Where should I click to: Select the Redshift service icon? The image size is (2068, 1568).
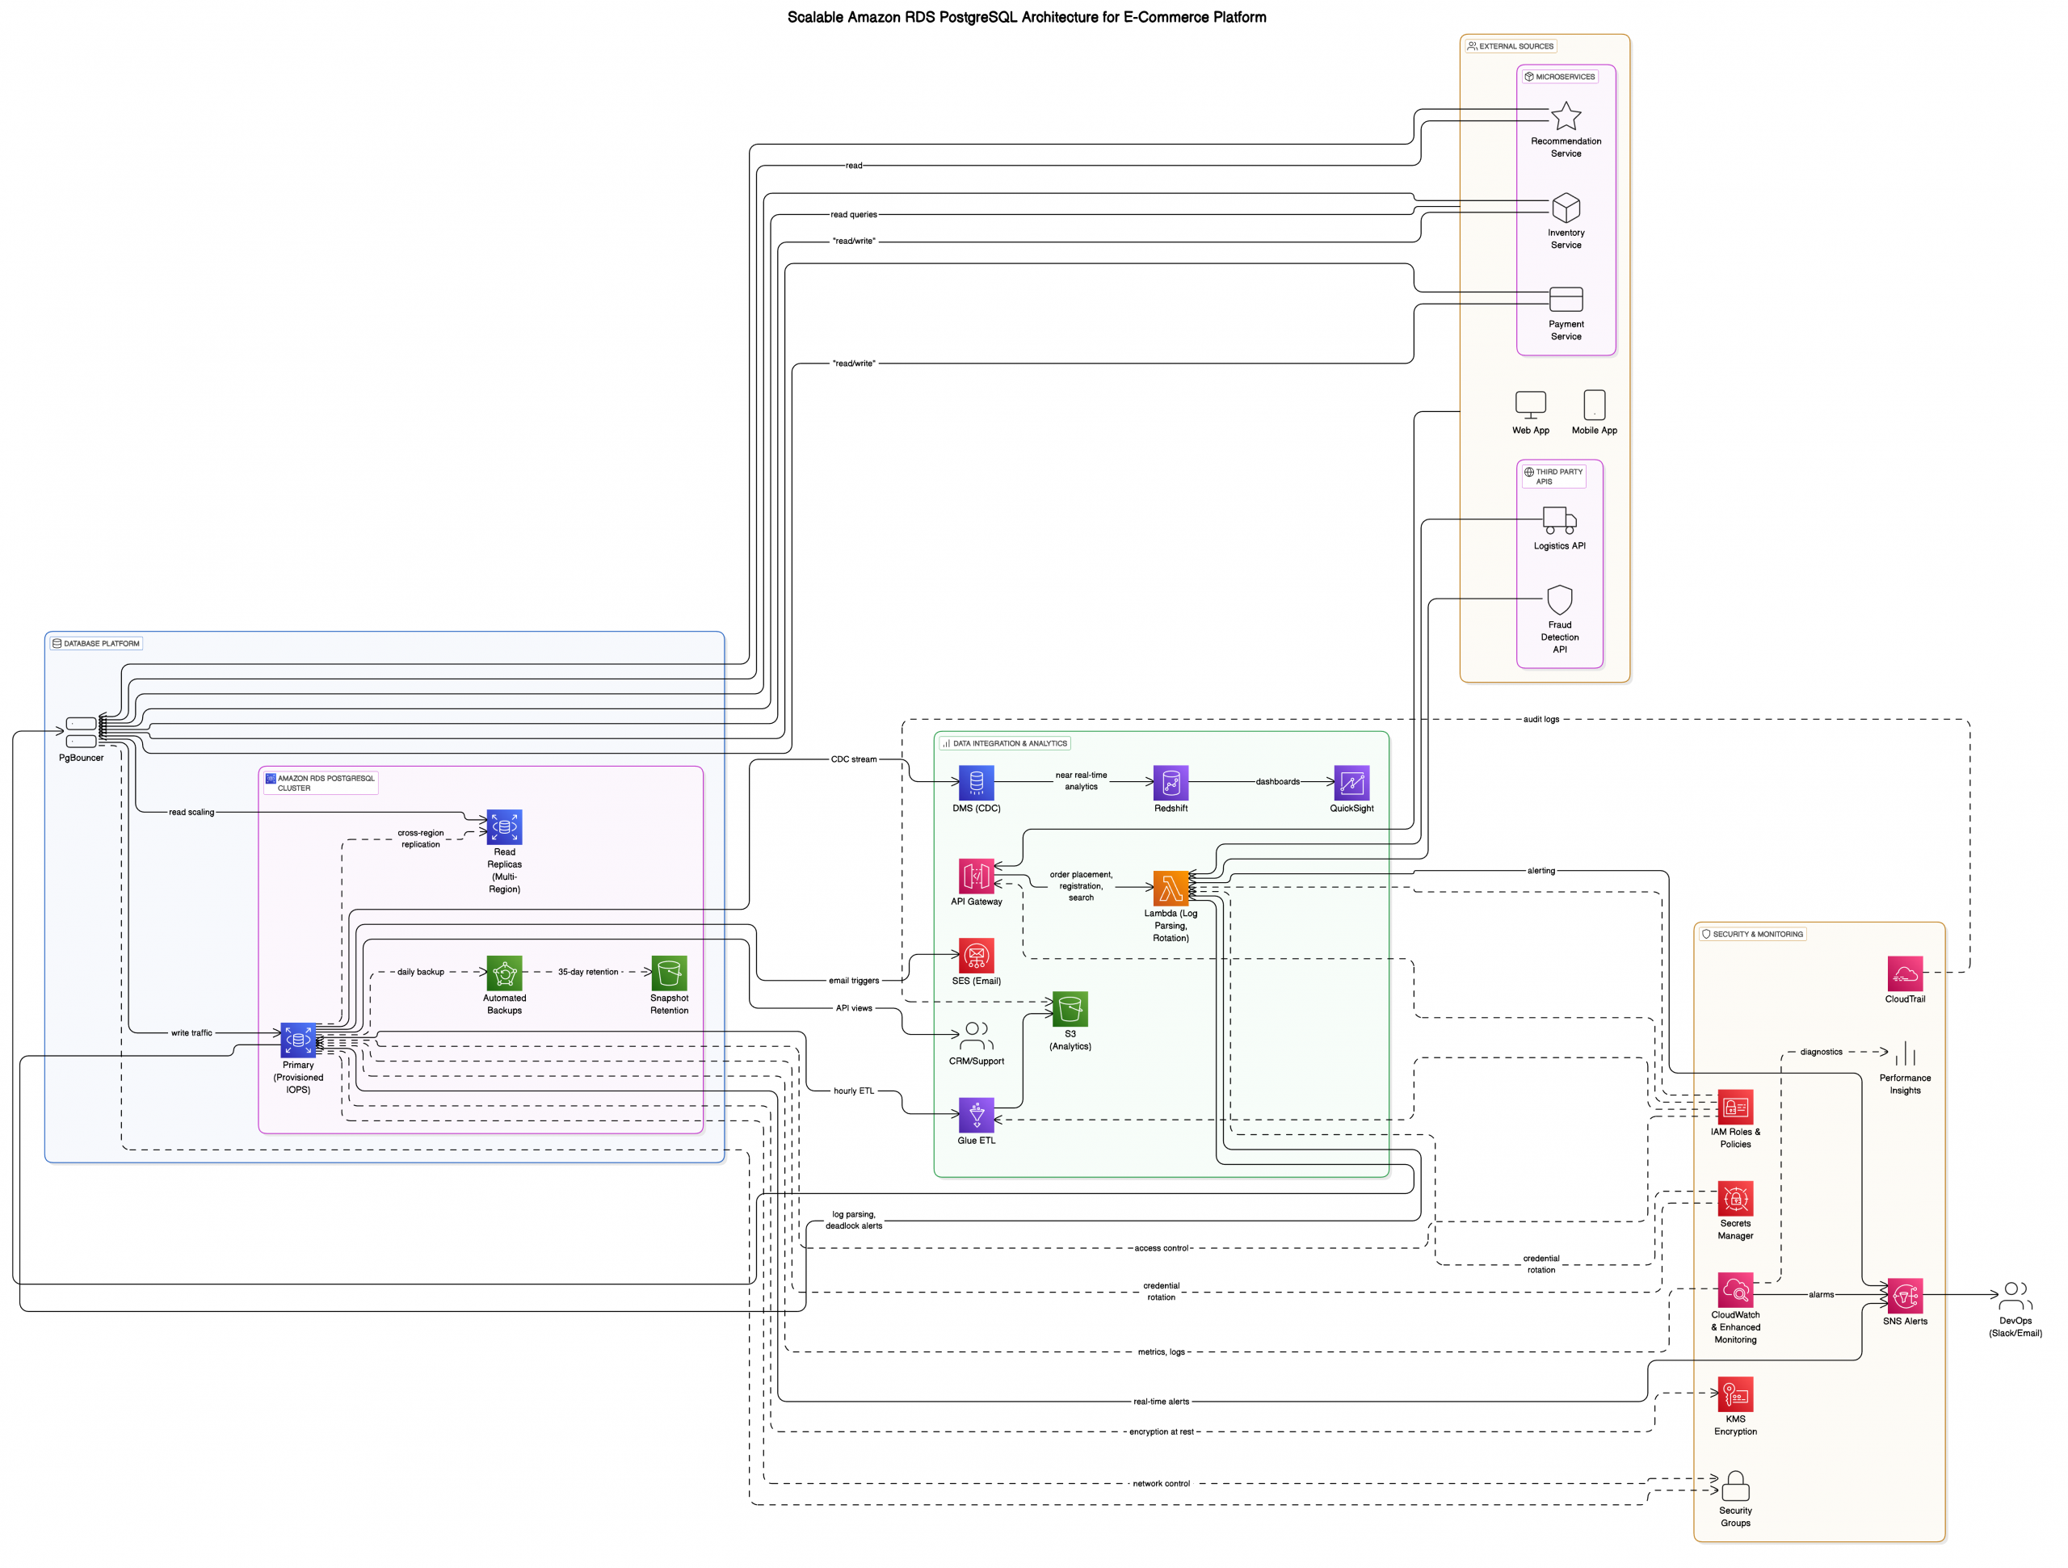(1170, 784)
